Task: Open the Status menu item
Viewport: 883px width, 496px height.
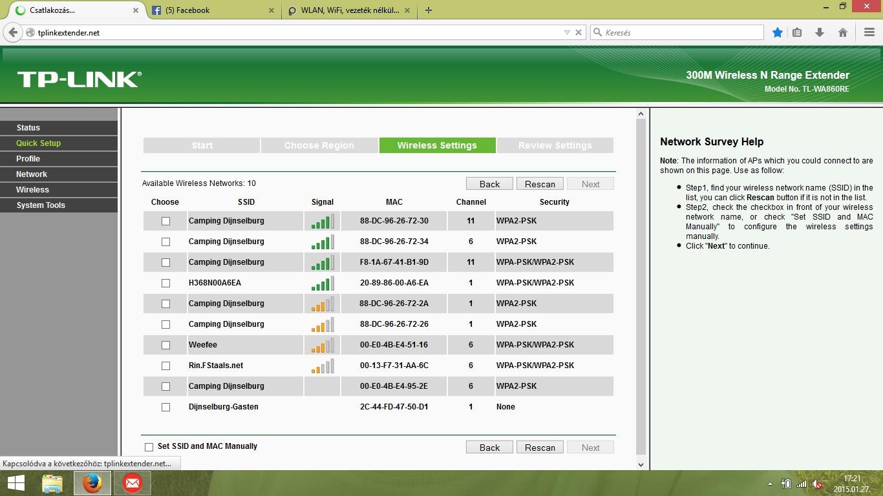Action: point(59,128)
